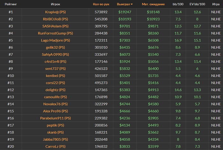Image resolution: width=223 pixels, height=150 pixels.
Task: View gelik32 (PS) player page
Action: click(55, 47)
